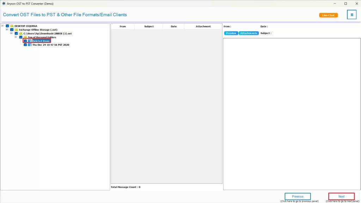Switch to the Attachments tab

pos(249,33)
